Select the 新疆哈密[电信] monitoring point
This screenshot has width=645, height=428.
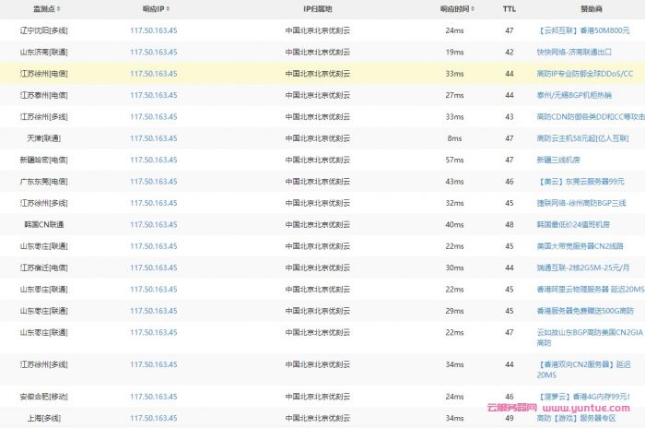(x=44, y=160)
